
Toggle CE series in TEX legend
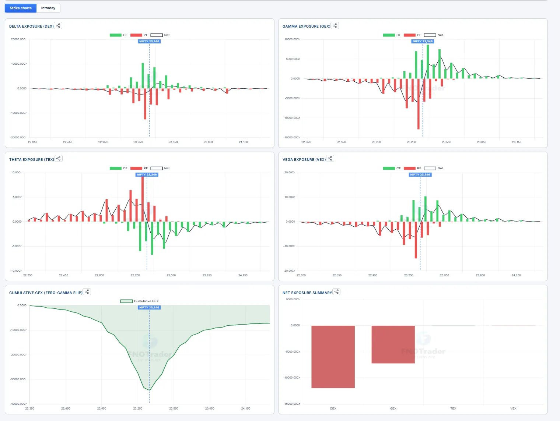tap(119, 168)
